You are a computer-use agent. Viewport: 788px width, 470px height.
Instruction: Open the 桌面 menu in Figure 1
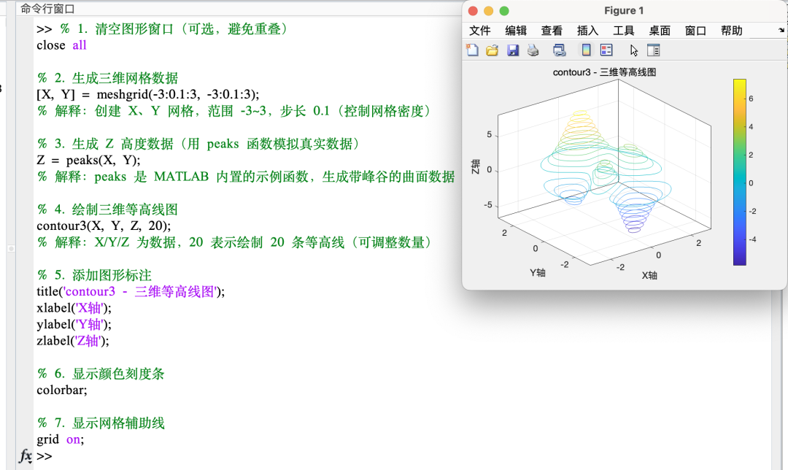660,31
